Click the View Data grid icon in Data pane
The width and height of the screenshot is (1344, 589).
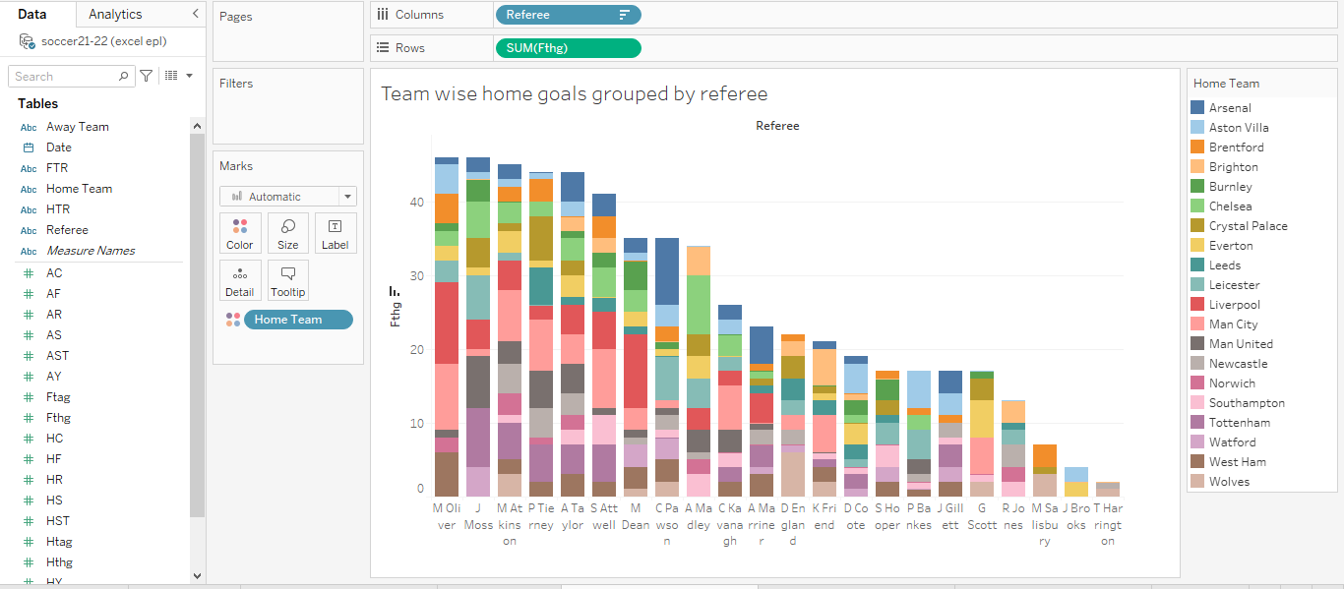[x=168, y=76]
